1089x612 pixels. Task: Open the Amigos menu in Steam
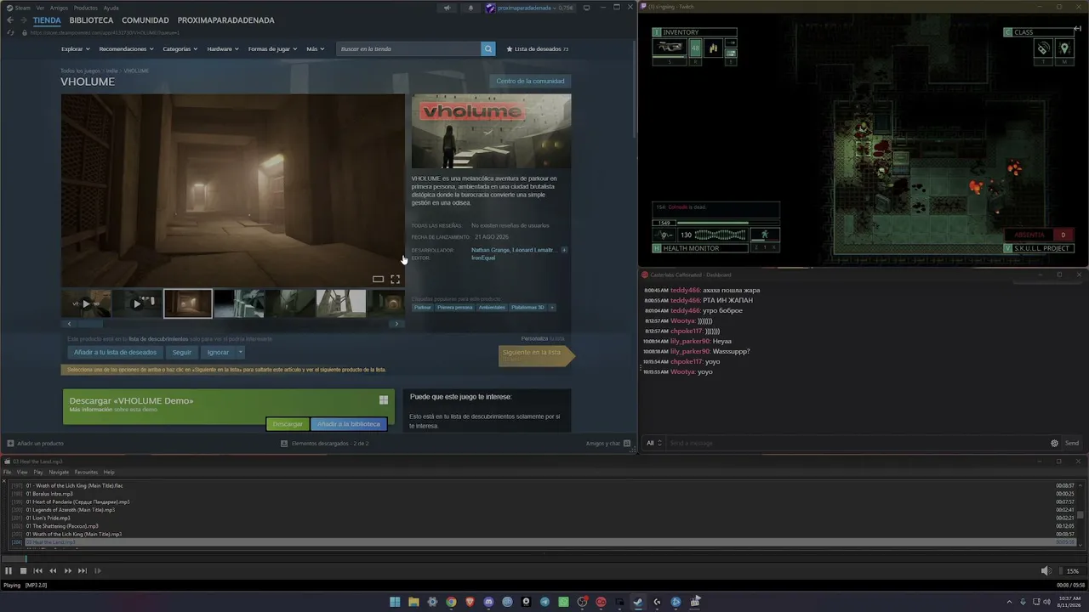(59, 8)
